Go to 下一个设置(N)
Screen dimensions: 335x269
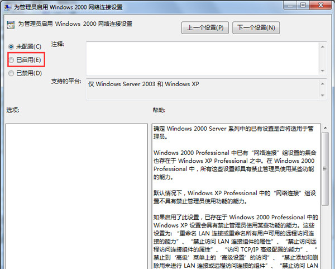(x=256, y=27)
